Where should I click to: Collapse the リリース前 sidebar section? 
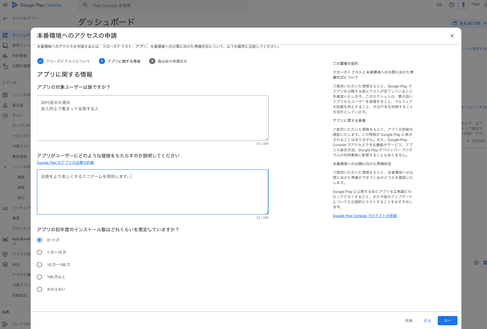5,167
